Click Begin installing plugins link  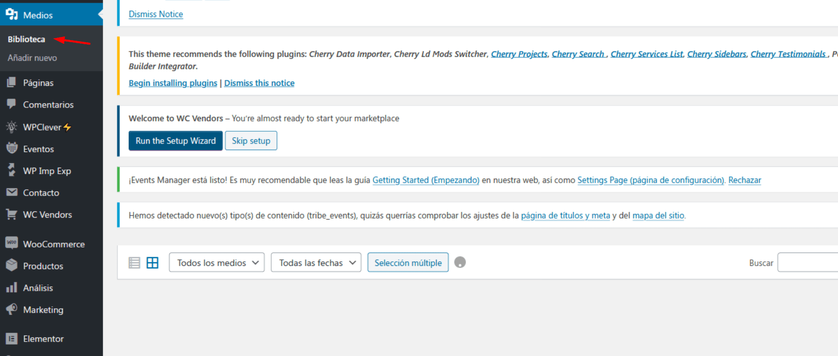173,83
